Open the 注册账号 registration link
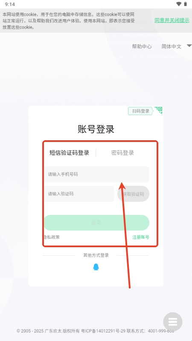 pos(141,237)
